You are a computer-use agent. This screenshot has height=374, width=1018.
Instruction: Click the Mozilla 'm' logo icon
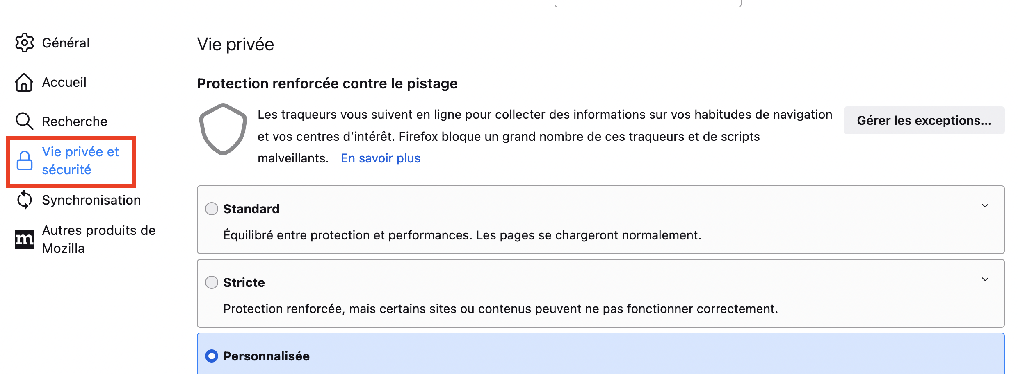(x=25, y=239)
